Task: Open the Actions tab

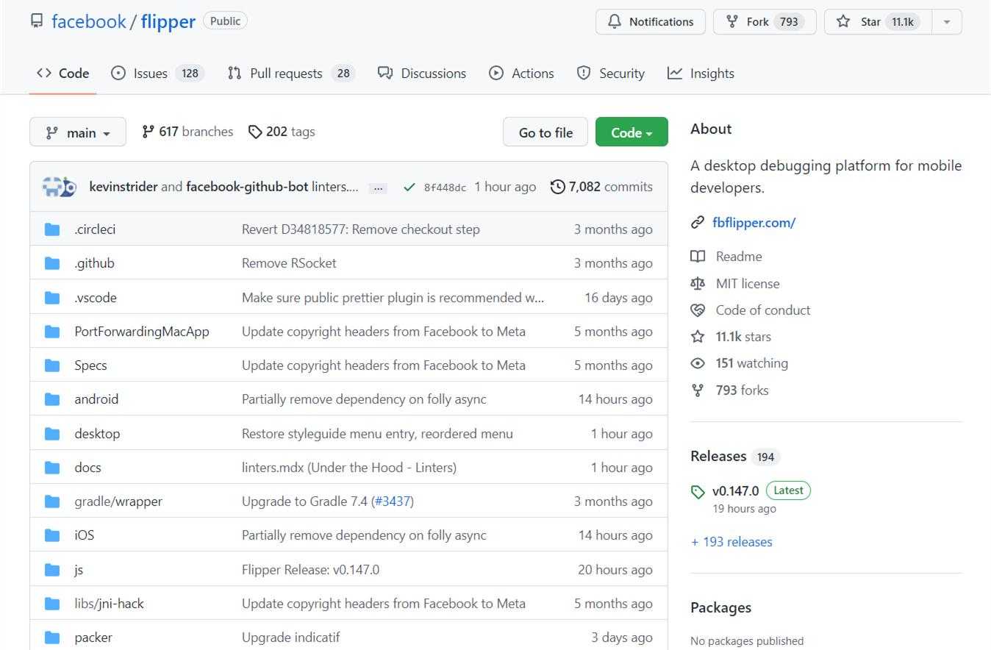Action: 521,74
